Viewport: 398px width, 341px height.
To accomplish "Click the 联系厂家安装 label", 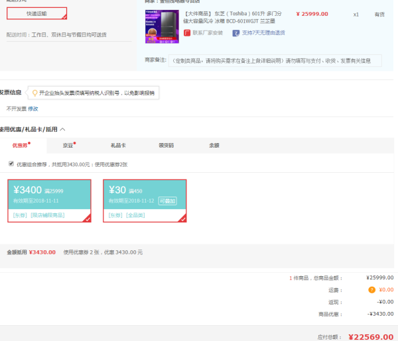I will click(x=208, y=33).
